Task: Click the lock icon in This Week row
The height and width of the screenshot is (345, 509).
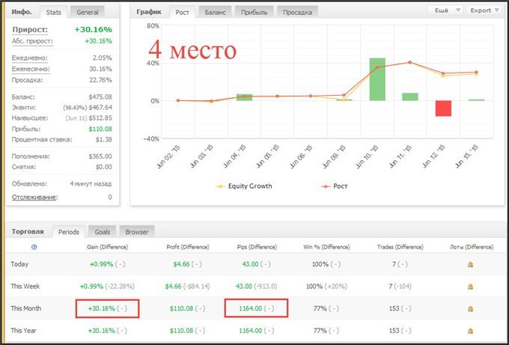Action: coord(470,286)
